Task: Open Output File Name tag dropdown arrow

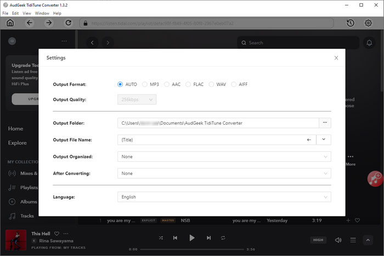Action: click(x=324, y=139)
